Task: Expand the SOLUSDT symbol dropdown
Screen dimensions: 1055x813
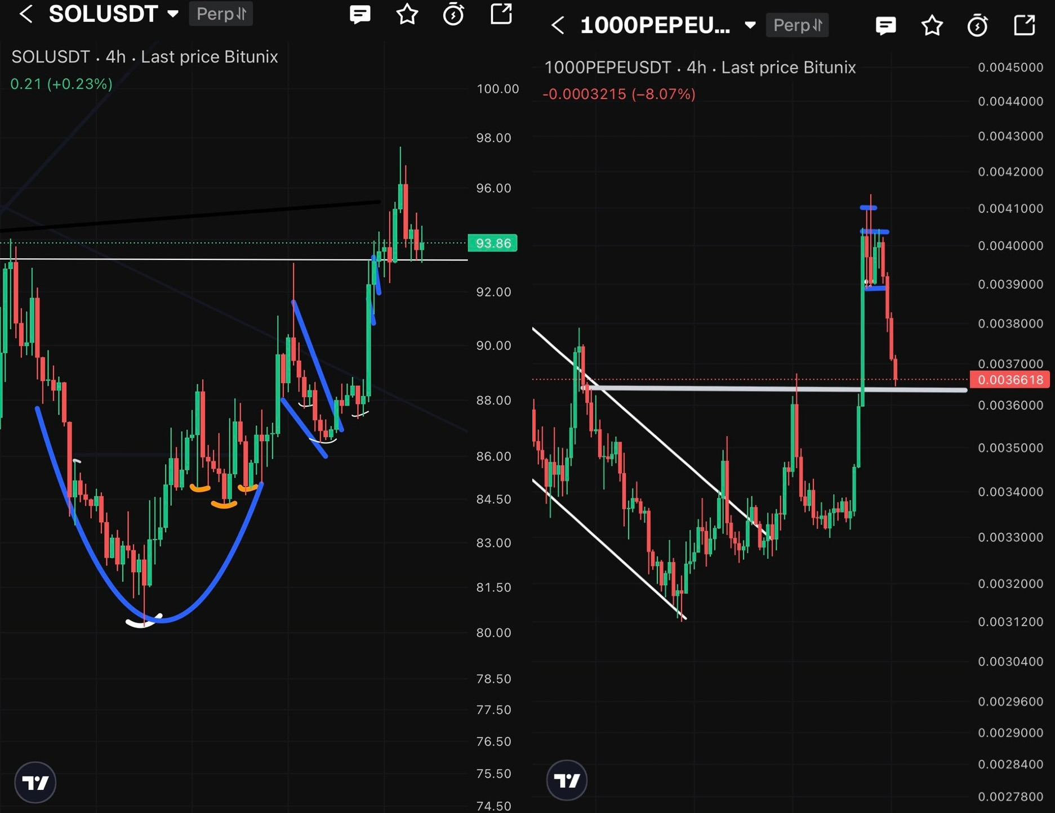Action: tap(172, 14)
